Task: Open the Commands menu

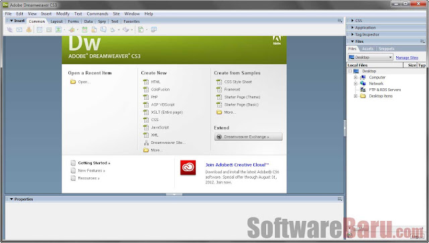Action: [x=97, y=13]
